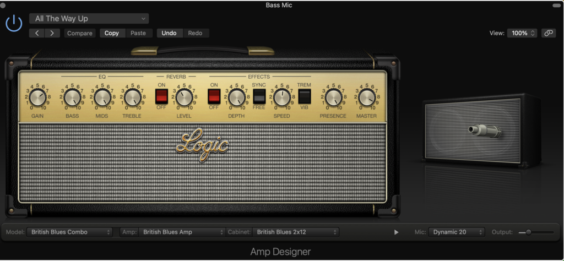Click the Output level slider
This screenshot has width=564, height=261.
536,232
